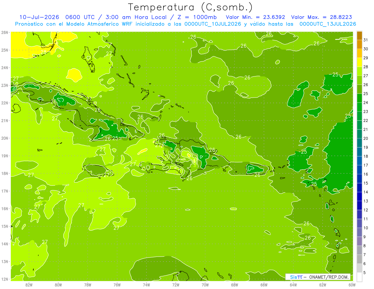Screen dimensions: 374x289
Task: Click the color scale value '23'
Action: 366,112
